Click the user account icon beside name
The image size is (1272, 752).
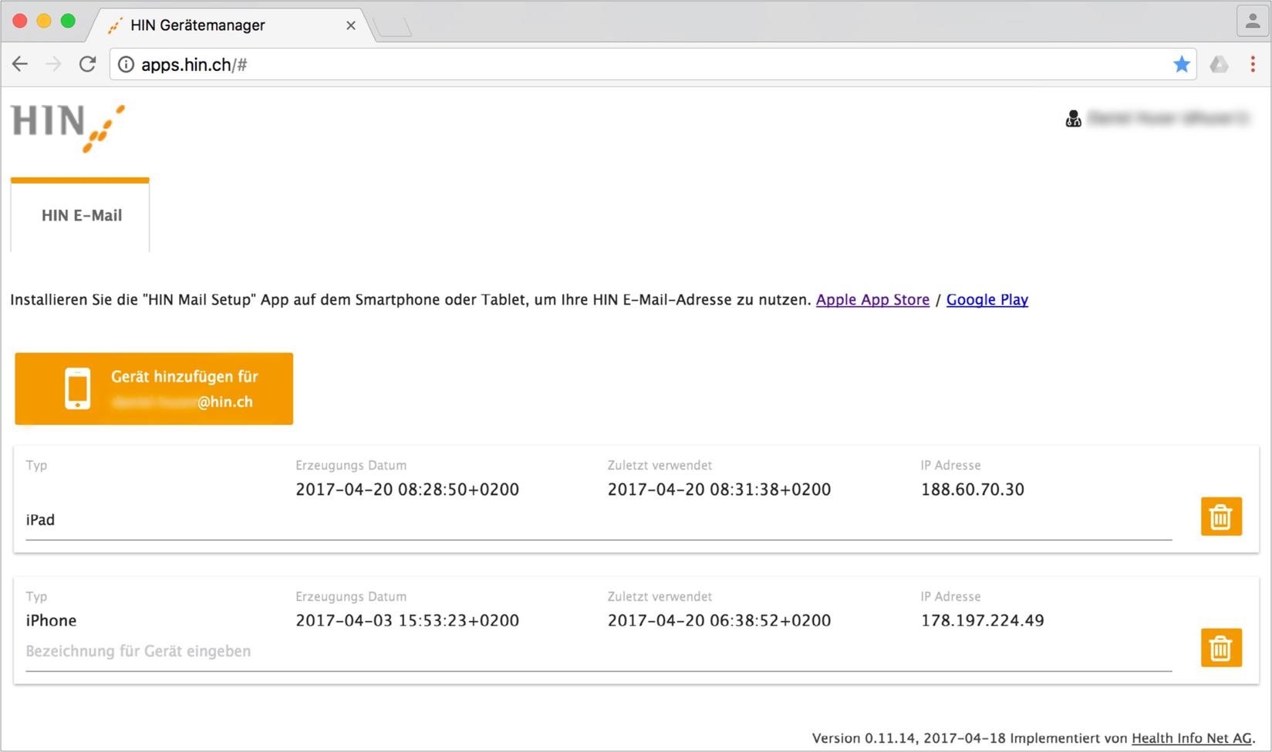(1073, 118)
